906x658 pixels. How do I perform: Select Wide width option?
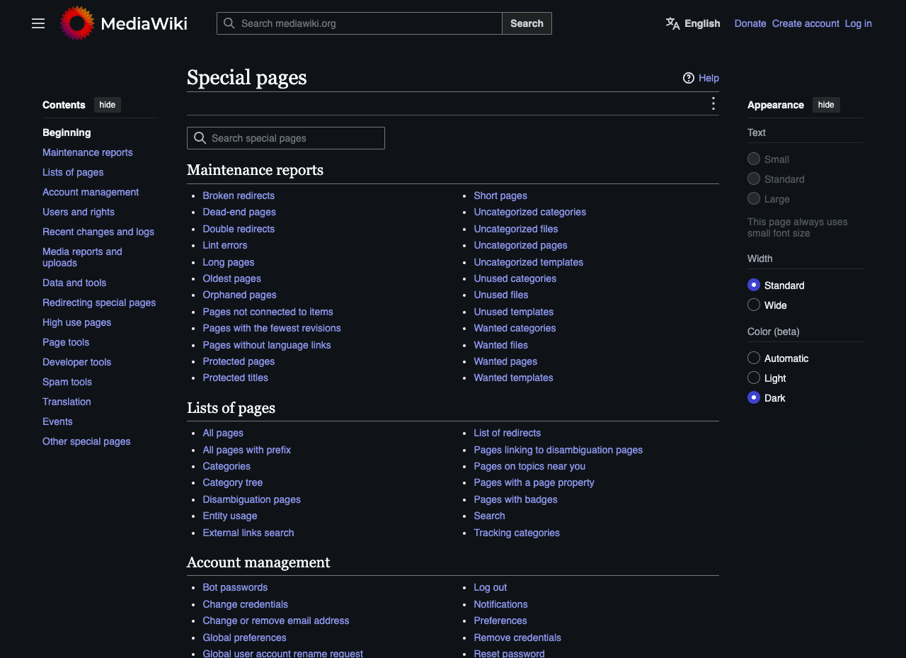coord(754,305)
